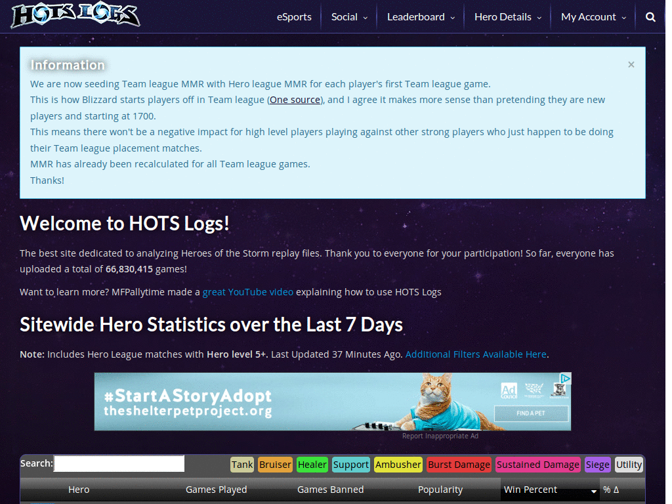The width and height of the screenshot is (672, 504).
Task: Toggle the Sustained Damage filter
Action: [538, 465]
